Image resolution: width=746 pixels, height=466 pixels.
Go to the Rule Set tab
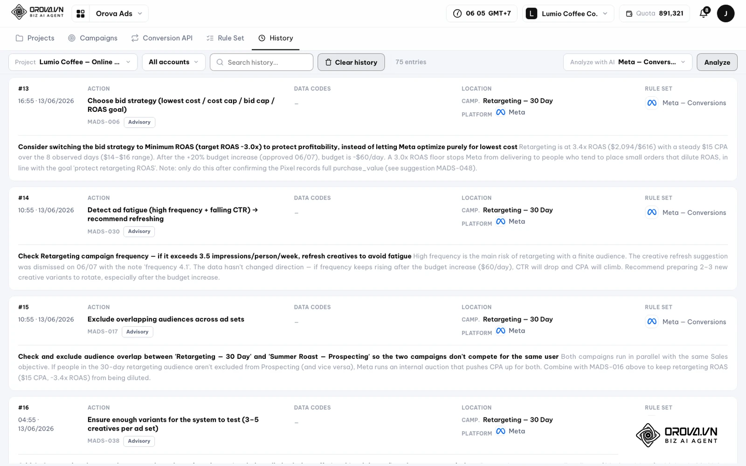[x=225, y=38]
